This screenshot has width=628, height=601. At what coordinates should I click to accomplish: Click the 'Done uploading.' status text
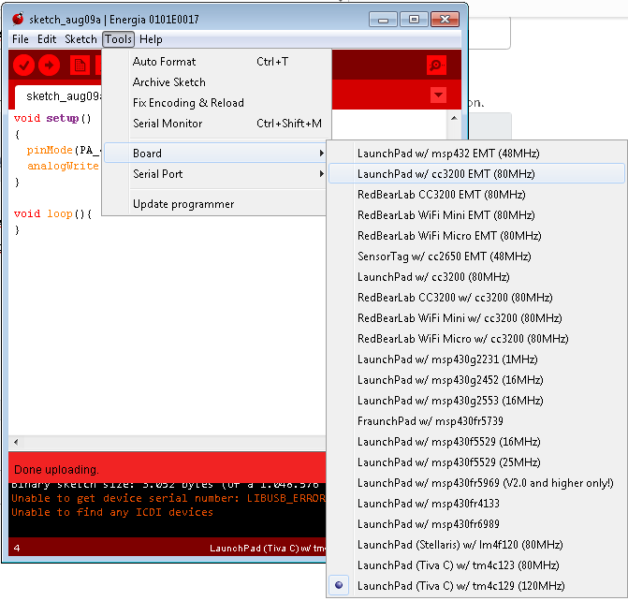click(56, 470)
